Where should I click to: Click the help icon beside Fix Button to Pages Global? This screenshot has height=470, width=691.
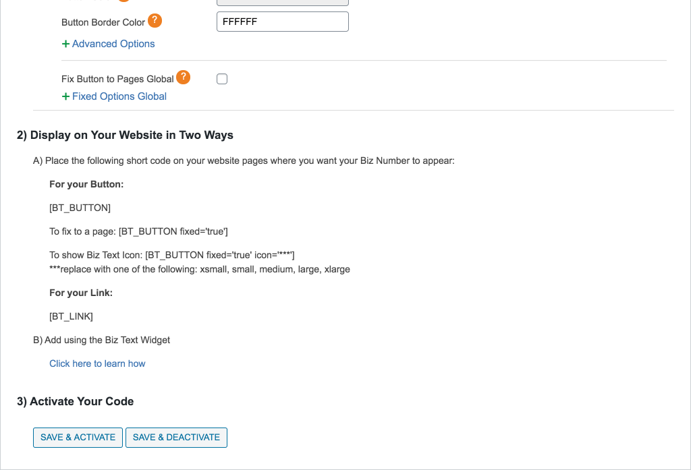point(183,78)
